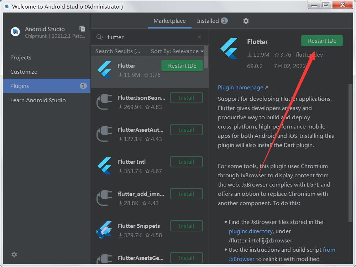
Task: Click the Android Studio title bar icon
Action: [7, 6]
